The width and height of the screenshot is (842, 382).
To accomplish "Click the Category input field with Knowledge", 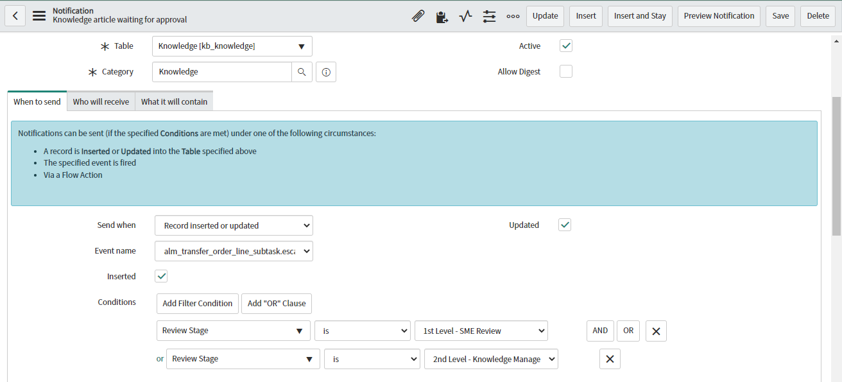I will (x=222, y=72).
